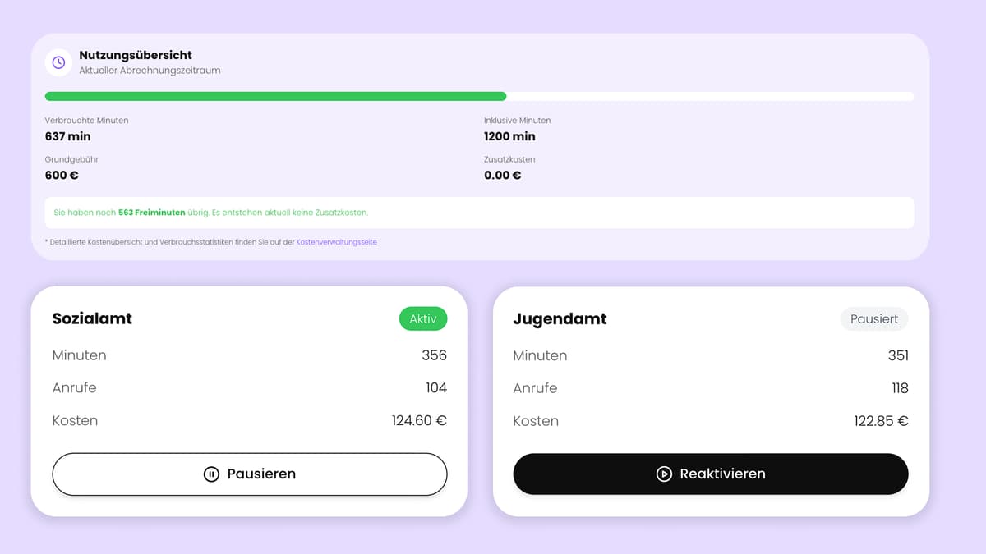986x554 pixels.
Task: Click the circular purple icon at the top left
Action: pos(58,62)
